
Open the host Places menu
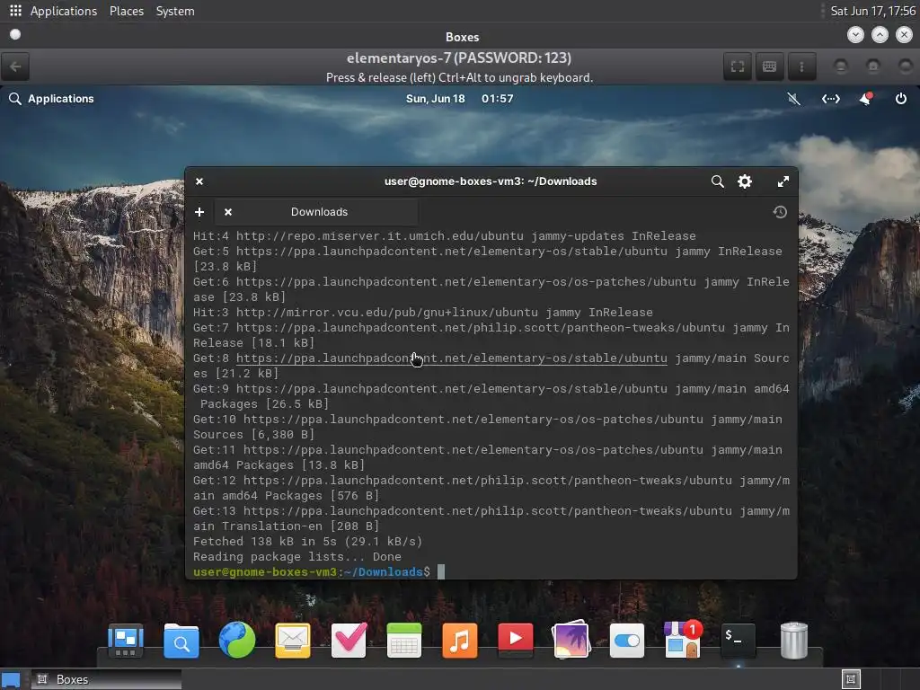click(x=127, y=11)
